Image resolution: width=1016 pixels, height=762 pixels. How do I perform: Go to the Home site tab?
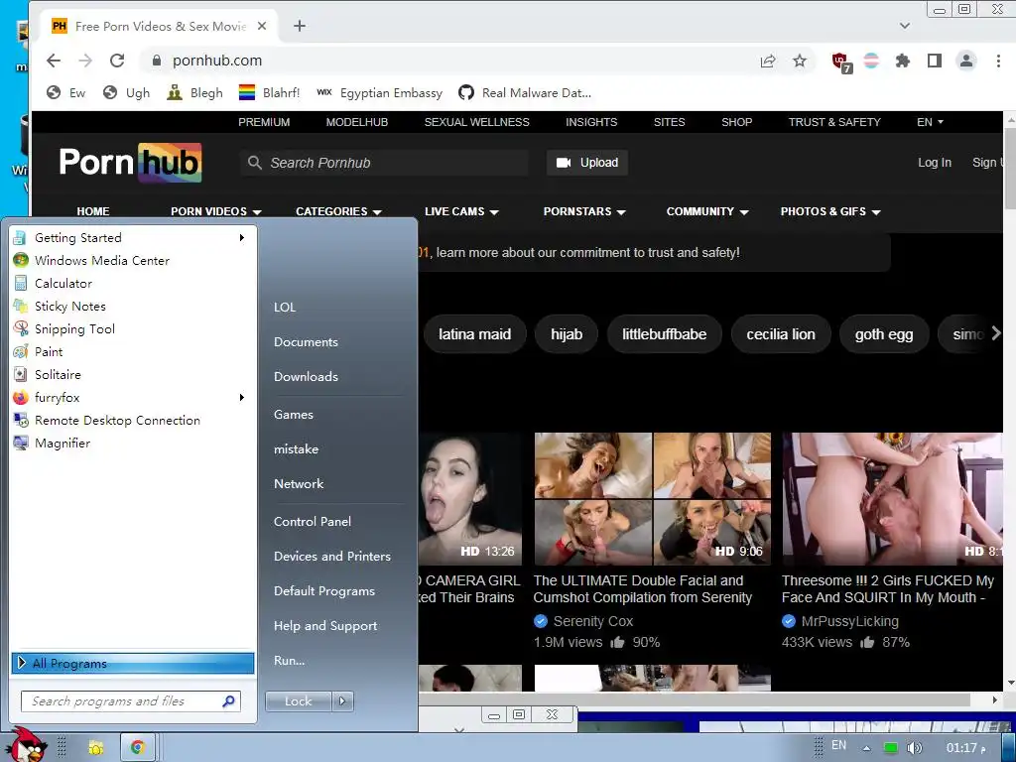92,212
